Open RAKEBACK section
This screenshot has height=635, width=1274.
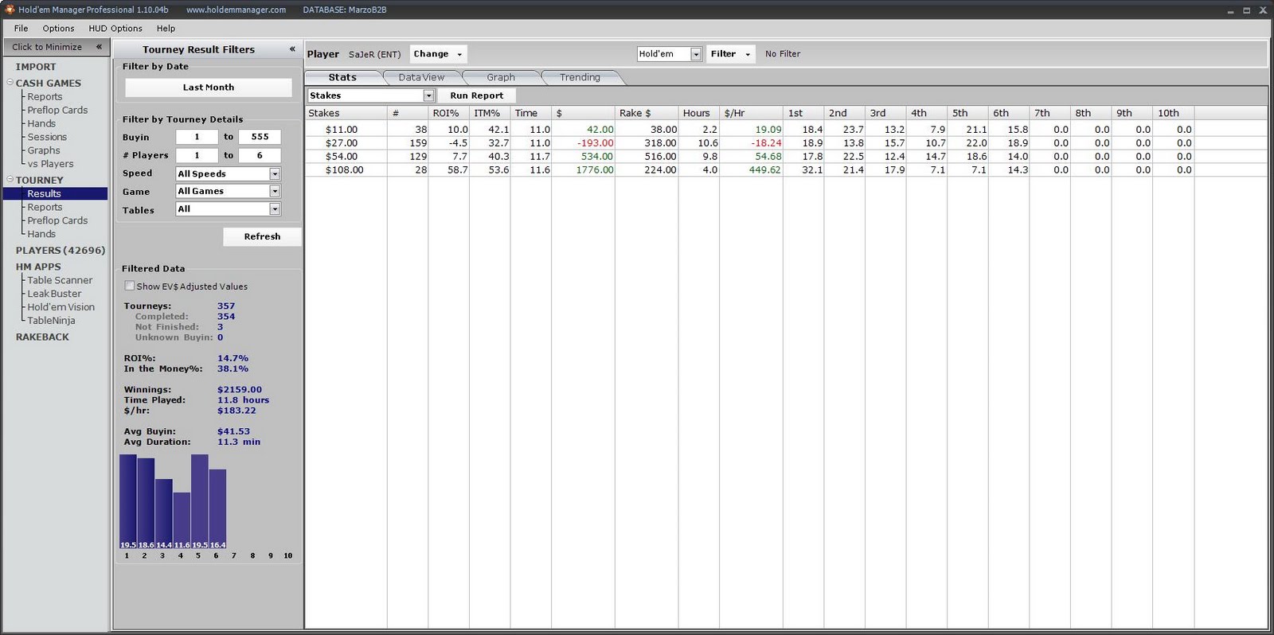click(x=42, y=337)
